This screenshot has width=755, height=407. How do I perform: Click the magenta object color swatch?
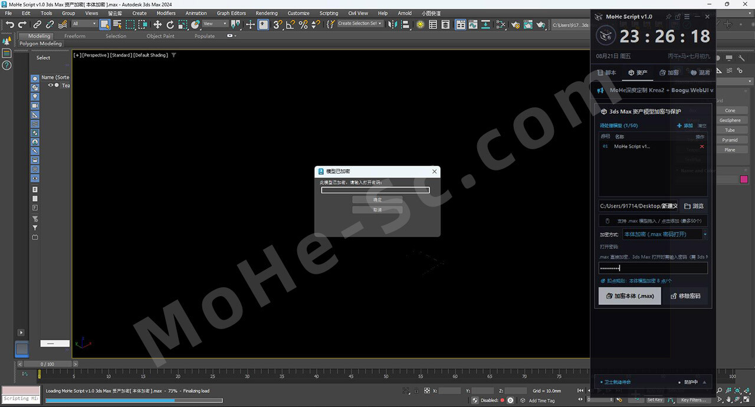point(743,179)
